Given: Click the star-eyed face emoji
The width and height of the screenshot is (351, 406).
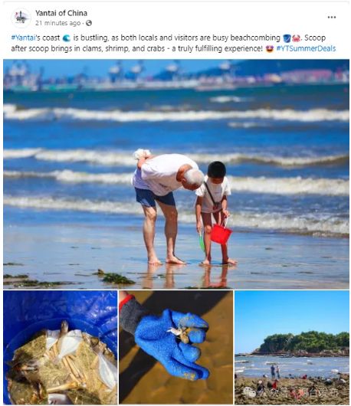Looking at the screenshot, I should [270, 49].
